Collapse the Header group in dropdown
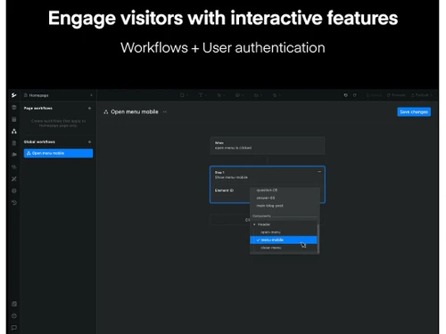 [254, 224]
